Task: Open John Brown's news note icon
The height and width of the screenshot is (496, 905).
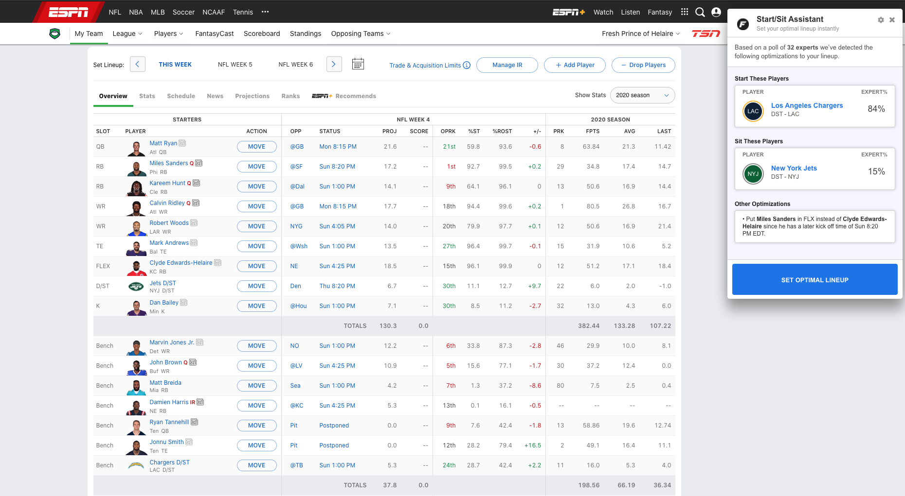Action: tap(193, 362)
